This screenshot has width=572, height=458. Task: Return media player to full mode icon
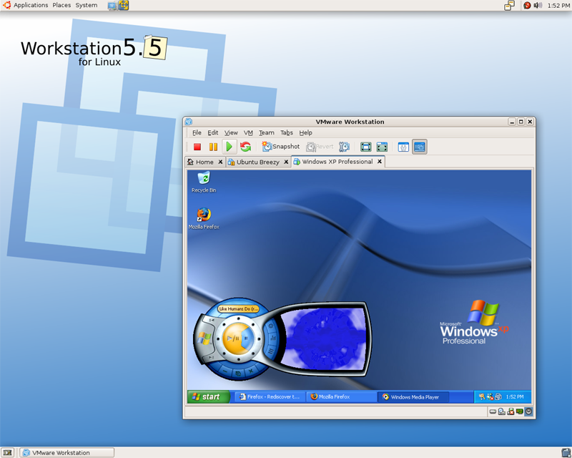(238, 373)
